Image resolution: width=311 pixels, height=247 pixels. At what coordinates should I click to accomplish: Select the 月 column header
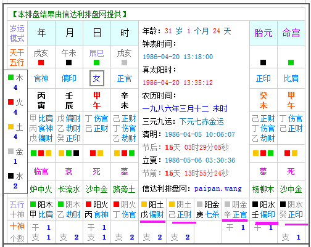coord(69,33)
